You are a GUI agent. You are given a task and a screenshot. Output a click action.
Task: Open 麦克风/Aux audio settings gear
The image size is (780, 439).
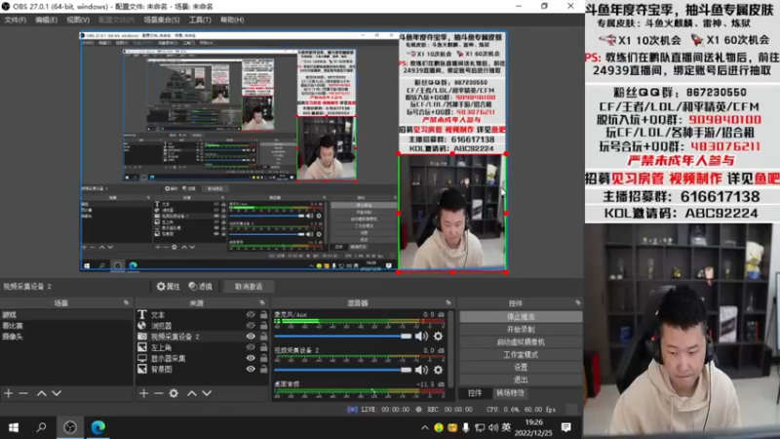point(438,336)
